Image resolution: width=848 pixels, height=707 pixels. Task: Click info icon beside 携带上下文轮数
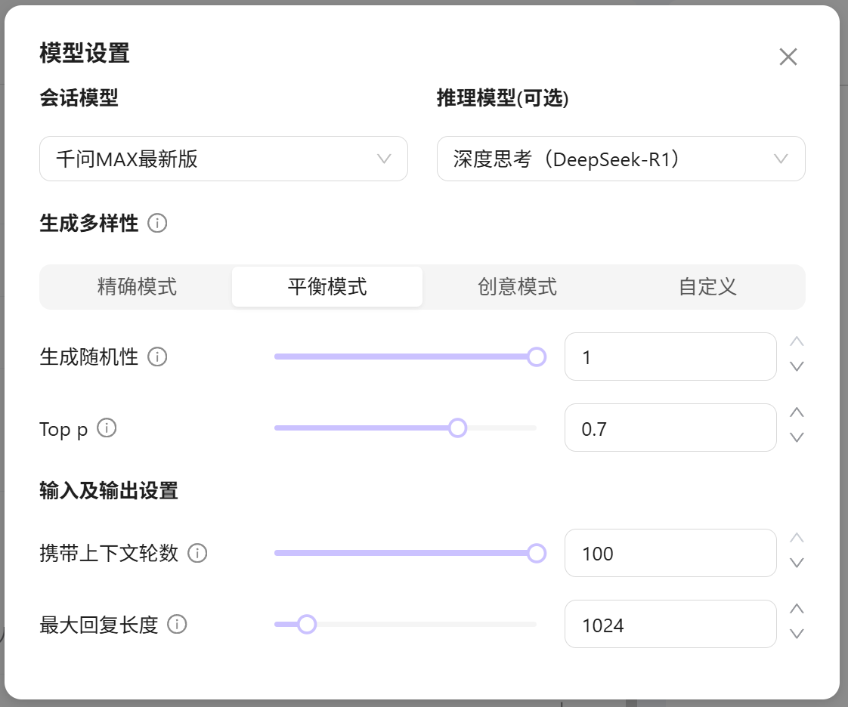[x=197, y=554]
